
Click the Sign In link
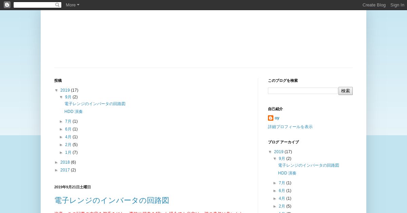[x=397, y=5]
